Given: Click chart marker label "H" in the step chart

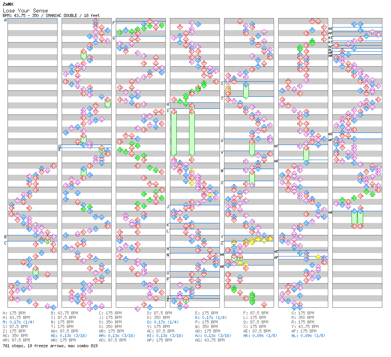Looking at the screenshot, I should pos(168,104).
